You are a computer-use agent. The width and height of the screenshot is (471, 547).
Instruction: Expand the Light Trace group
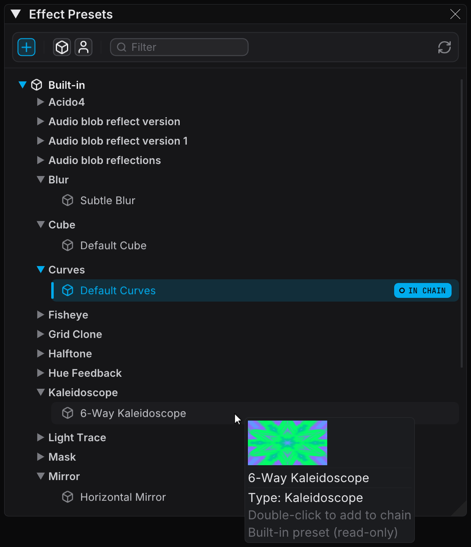[x=40, y=437]
